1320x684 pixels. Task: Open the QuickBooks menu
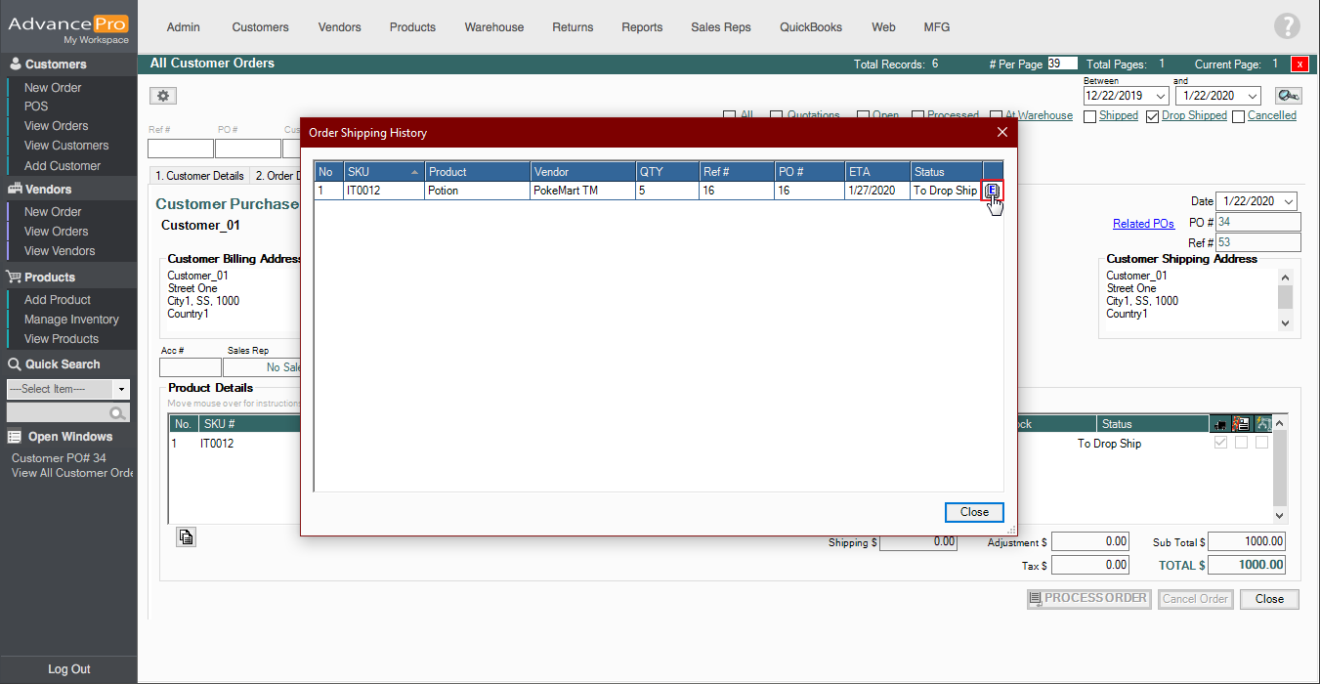[810, 27]
